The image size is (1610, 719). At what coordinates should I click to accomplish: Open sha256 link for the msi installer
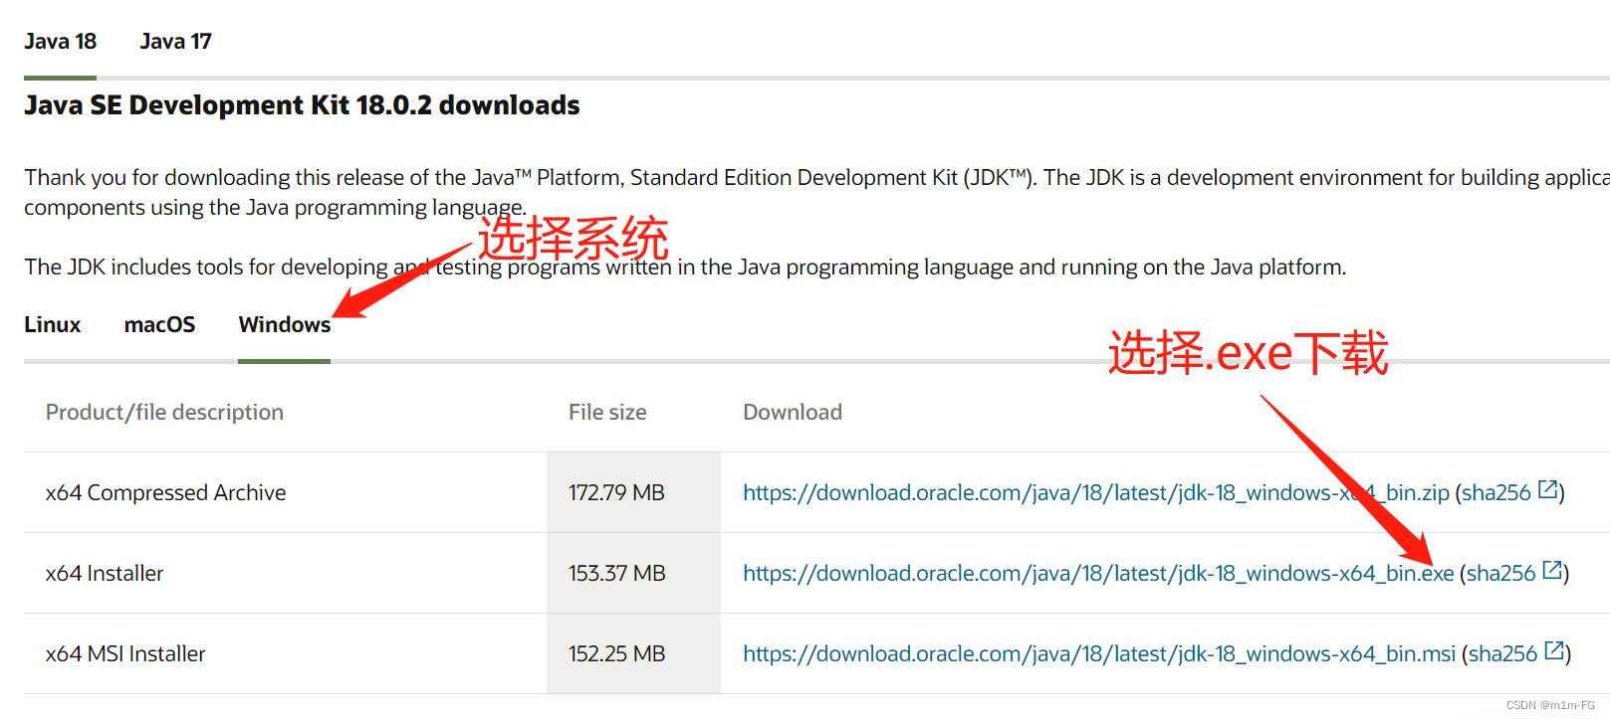coord(1502,653)
